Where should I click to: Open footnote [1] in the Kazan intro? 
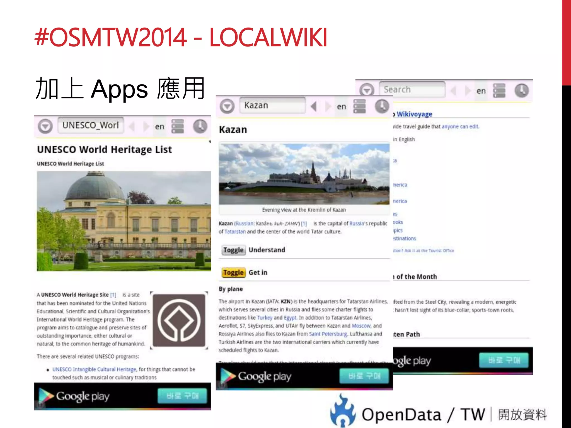304,223
